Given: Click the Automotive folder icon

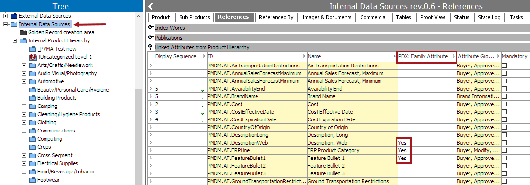Looking at the screenshot, I should (32, 82).
